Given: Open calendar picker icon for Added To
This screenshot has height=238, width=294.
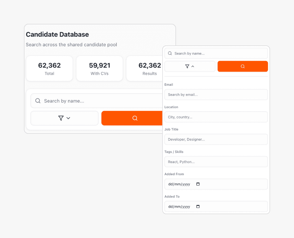Looking at the screenshot, I should click(198, 206).
